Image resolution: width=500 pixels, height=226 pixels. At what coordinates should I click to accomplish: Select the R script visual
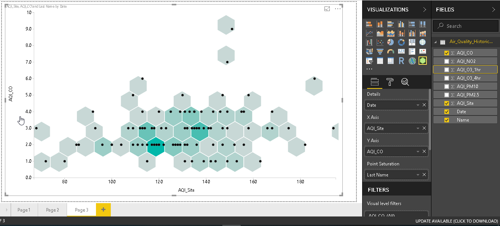(401, 61)
